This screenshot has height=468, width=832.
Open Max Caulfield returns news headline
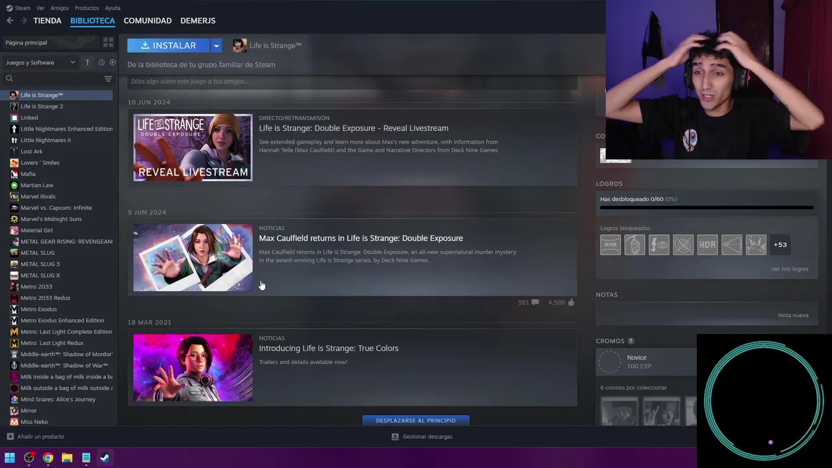tap(361, 239)
